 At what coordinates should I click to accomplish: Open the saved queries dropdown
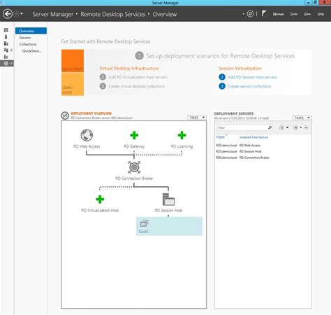pos(297,127)
